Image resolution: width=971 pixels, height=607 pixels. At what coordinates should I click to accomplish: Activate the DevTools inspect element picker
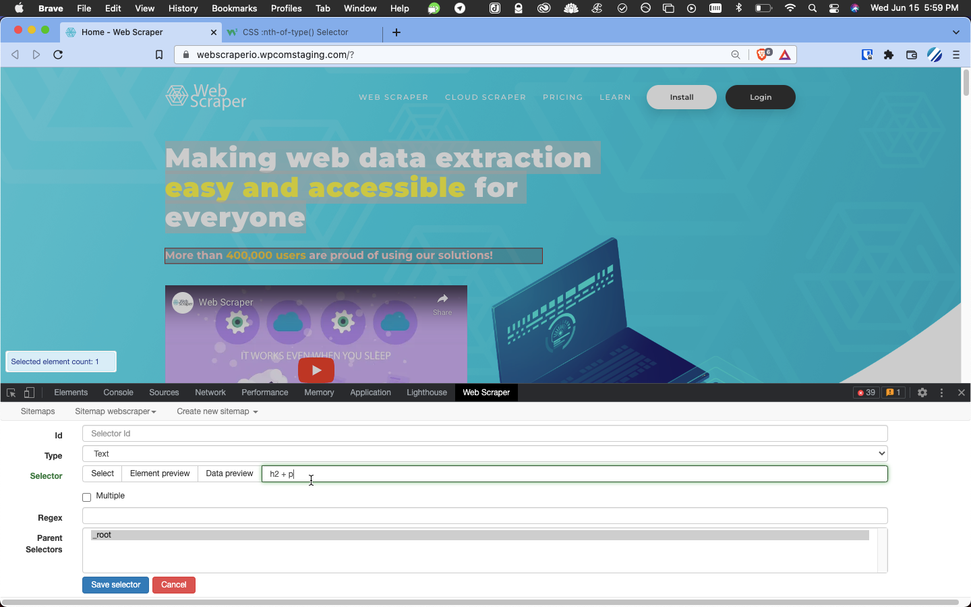[11, 393]
